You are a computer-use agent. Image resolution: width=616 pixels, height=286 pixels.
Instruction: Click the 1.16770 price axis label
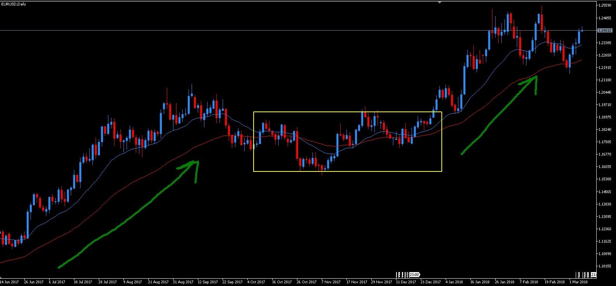coord(605,154)
